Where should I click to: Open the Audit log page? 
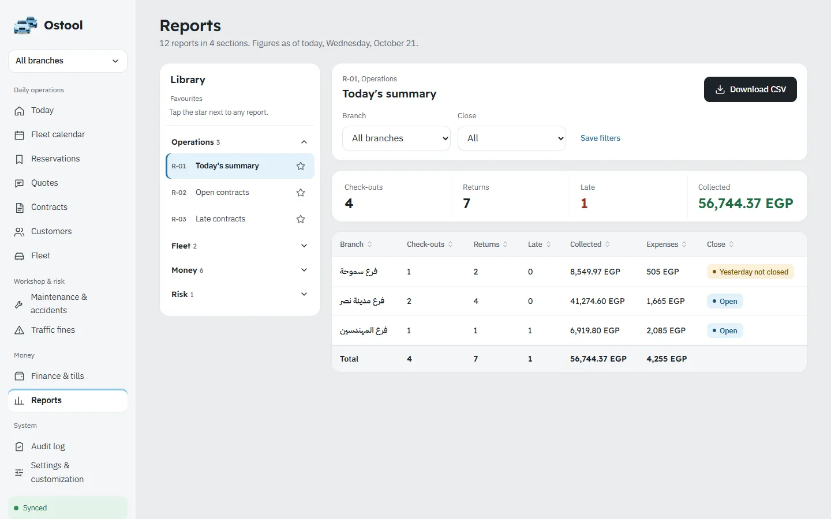68,447
